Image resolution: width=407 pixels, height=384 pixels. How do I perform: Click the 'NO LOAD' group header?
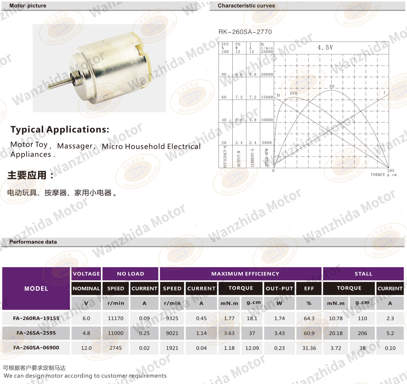click(131, 274)
